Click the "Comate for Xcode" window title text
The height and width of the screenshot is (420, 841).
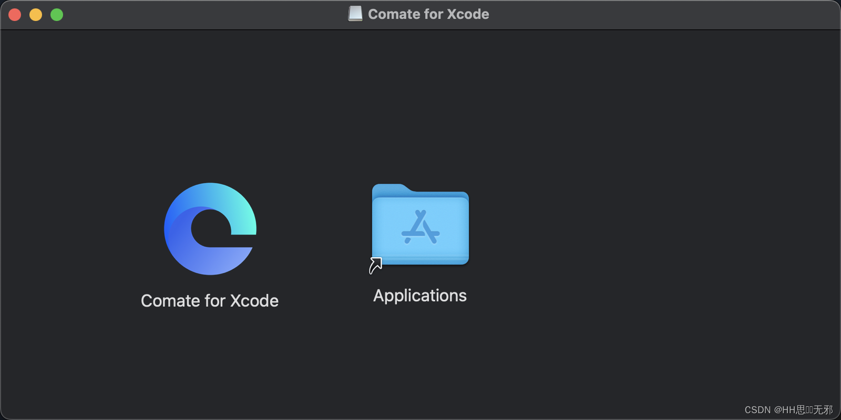point(428,14)
